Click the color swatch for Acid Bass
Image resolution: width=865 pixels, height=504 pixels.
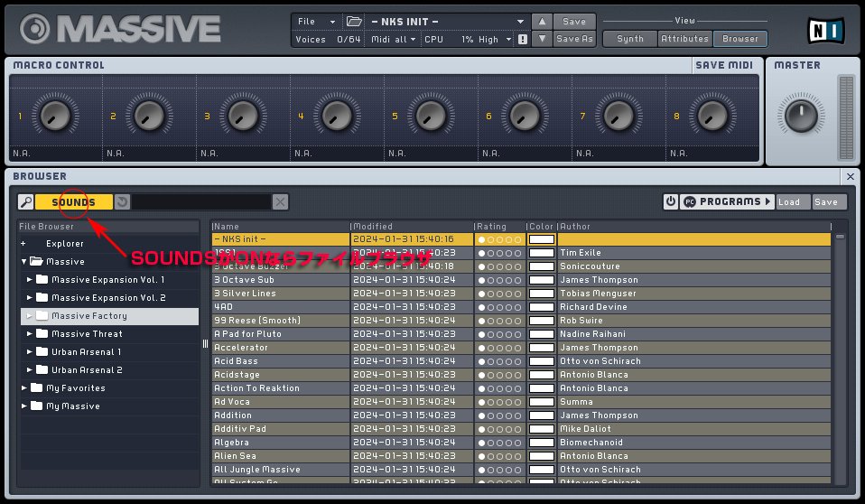pyautogui.click(x=542, y=361)
